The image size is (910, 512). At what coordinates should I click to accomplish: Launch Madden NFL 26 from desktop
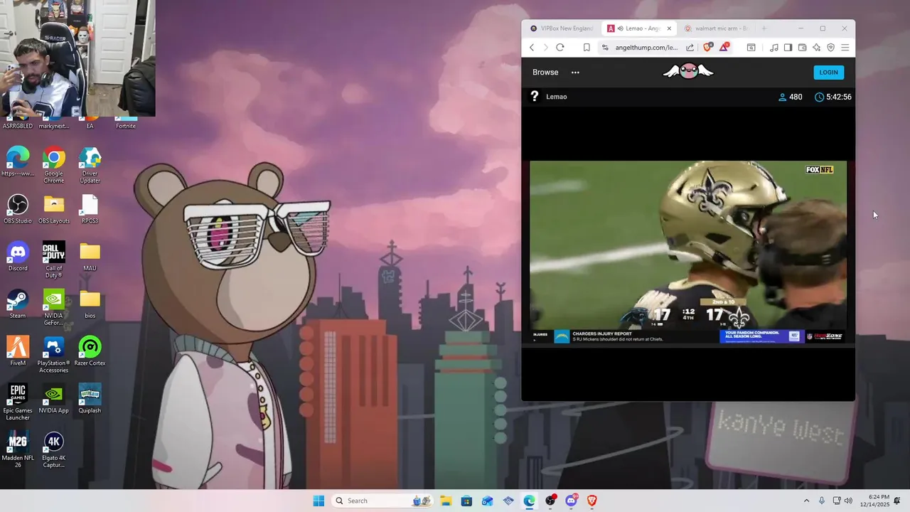[18, 449]
